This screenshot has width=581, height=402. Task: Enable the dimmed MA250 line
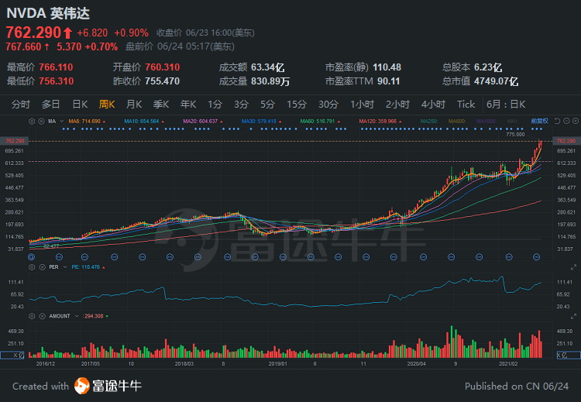(x=429, y=121)
